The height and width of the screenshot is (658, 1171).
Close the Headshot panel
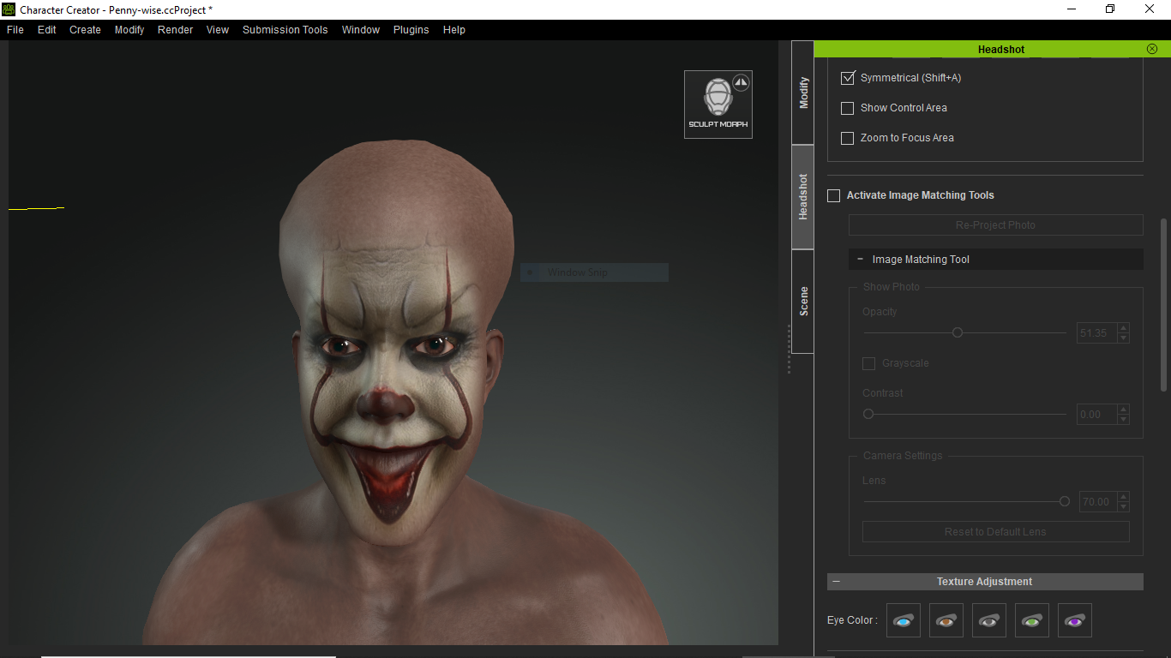(x=1152, y=49)
